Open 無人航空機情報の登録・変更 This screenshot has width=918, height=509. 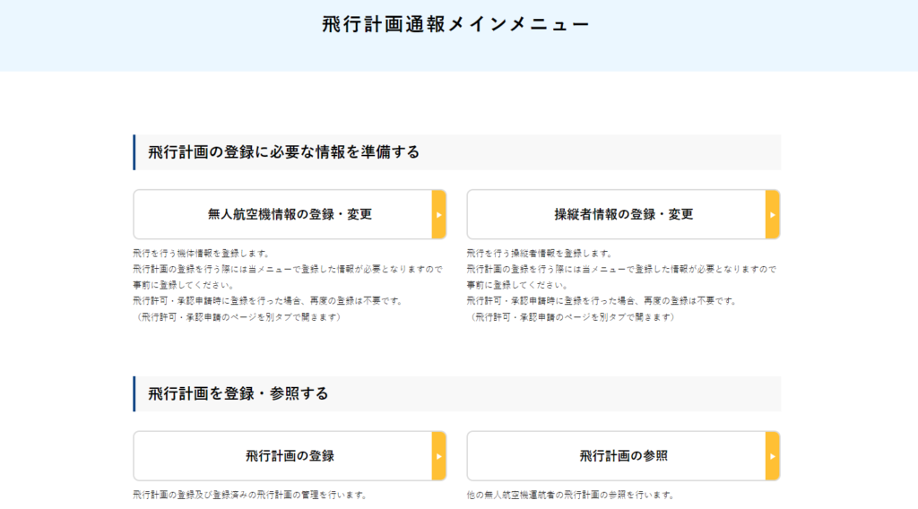(289, 214)
